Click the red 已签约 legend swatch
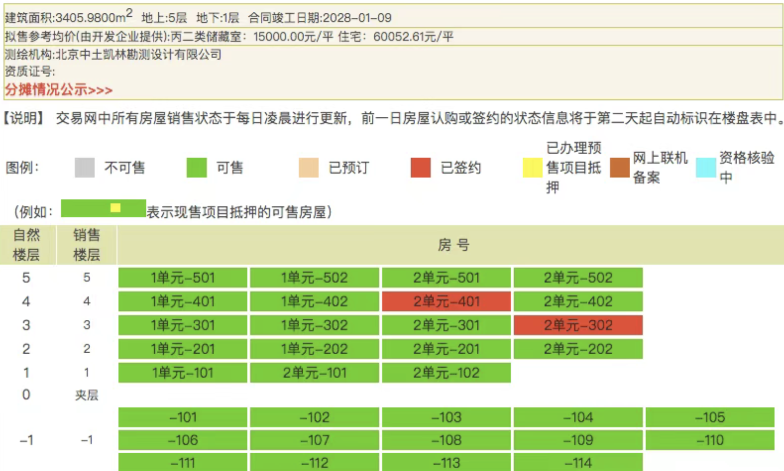Viewport: 784px width, 471px height. point(420,168)
